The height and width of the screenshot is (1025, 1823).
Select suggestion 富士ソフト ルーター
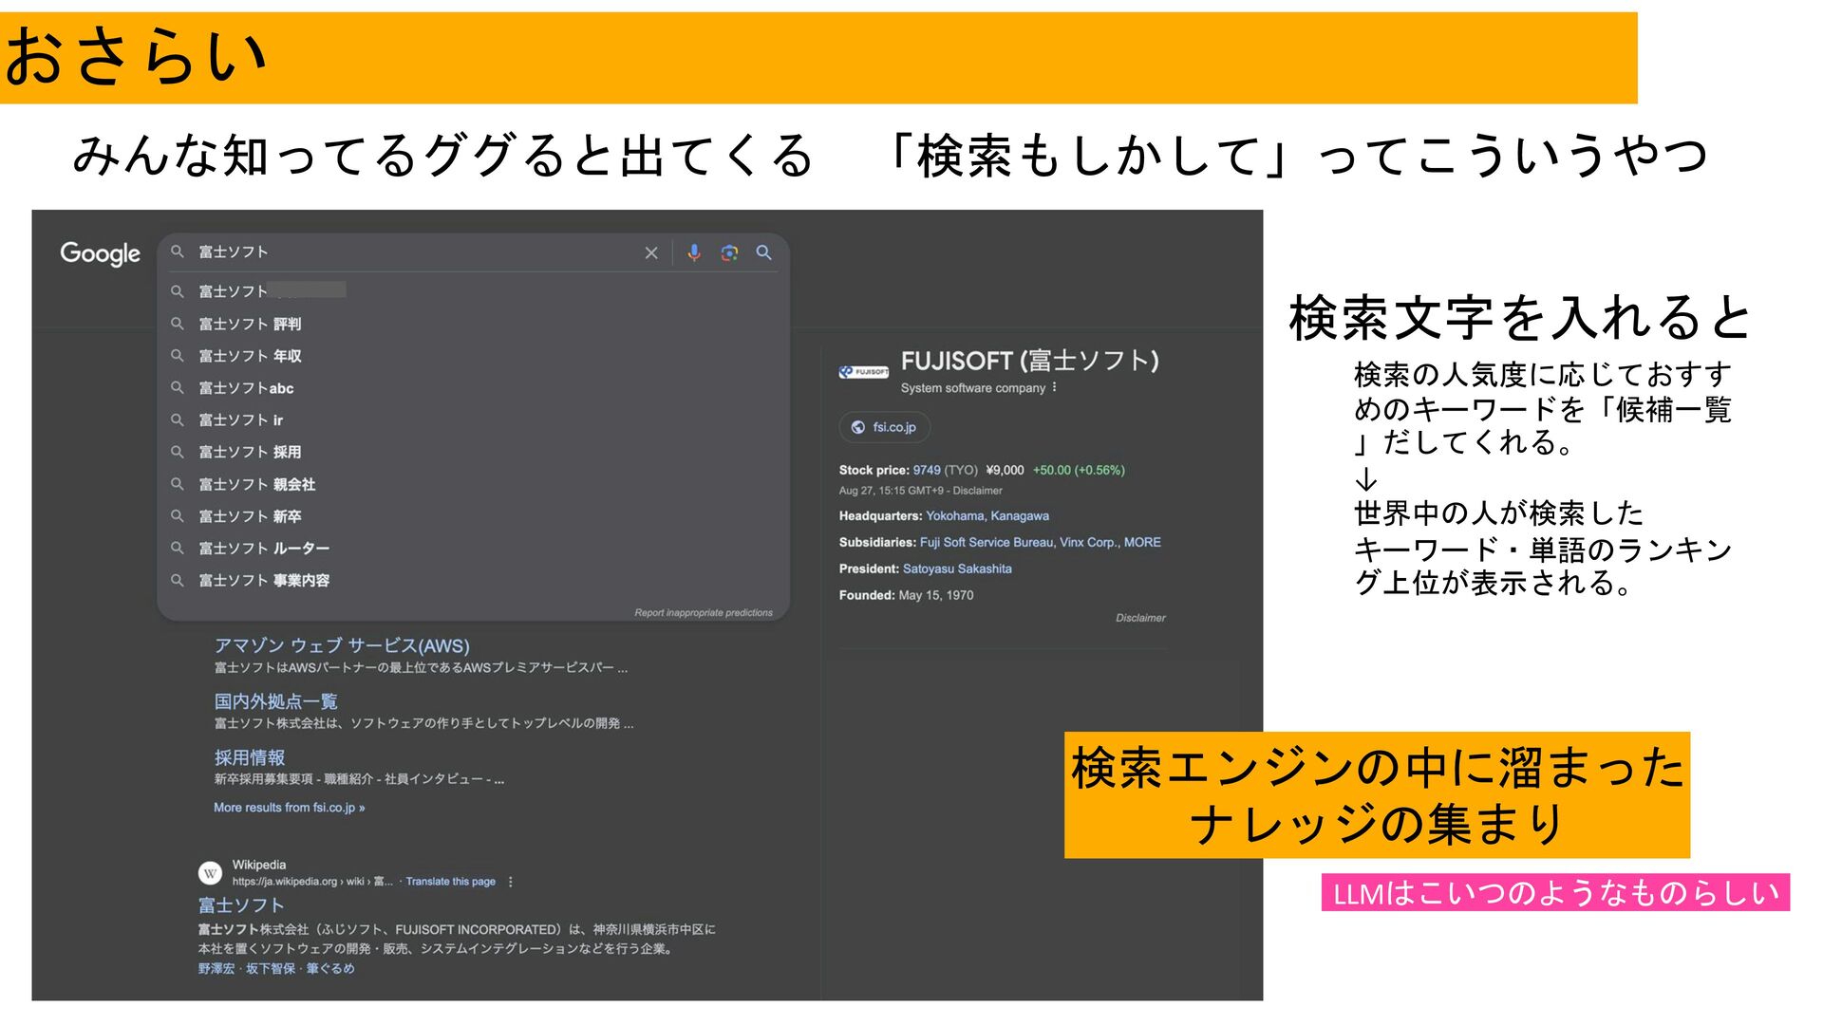(x=264, y=549)
